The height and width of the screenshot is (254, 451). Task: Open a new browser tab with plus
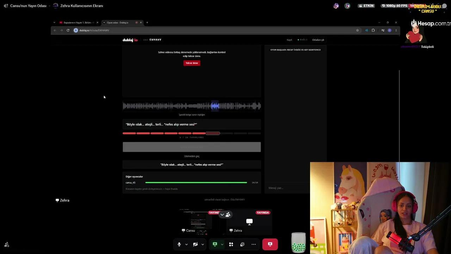point(147,23)
